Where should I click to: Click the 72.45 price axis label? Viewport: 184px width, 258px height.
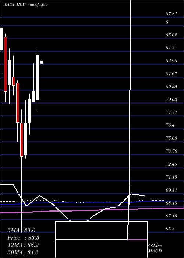click(171, 164)
